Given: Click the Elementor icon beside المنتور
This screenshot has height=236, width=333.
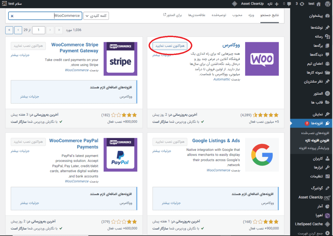Looking at the screenshot, I should pos(327,93).
